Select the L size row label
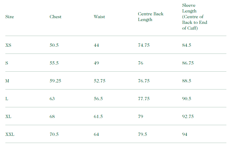Viewport: 231px width, 148px height. pyautogui.click(x=7, y=99)
